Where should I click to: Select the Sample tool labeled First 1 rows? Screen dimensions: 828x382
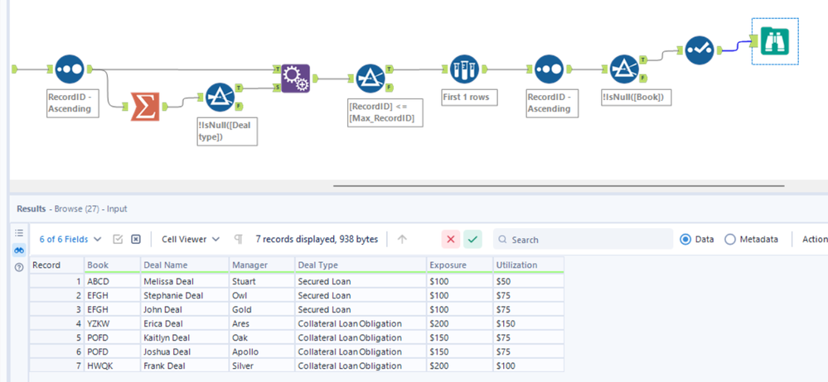point(465,70)
